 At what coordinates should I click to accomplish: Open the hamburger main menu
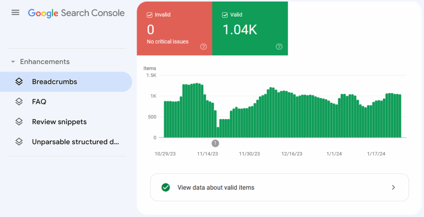tap(15, 13)
